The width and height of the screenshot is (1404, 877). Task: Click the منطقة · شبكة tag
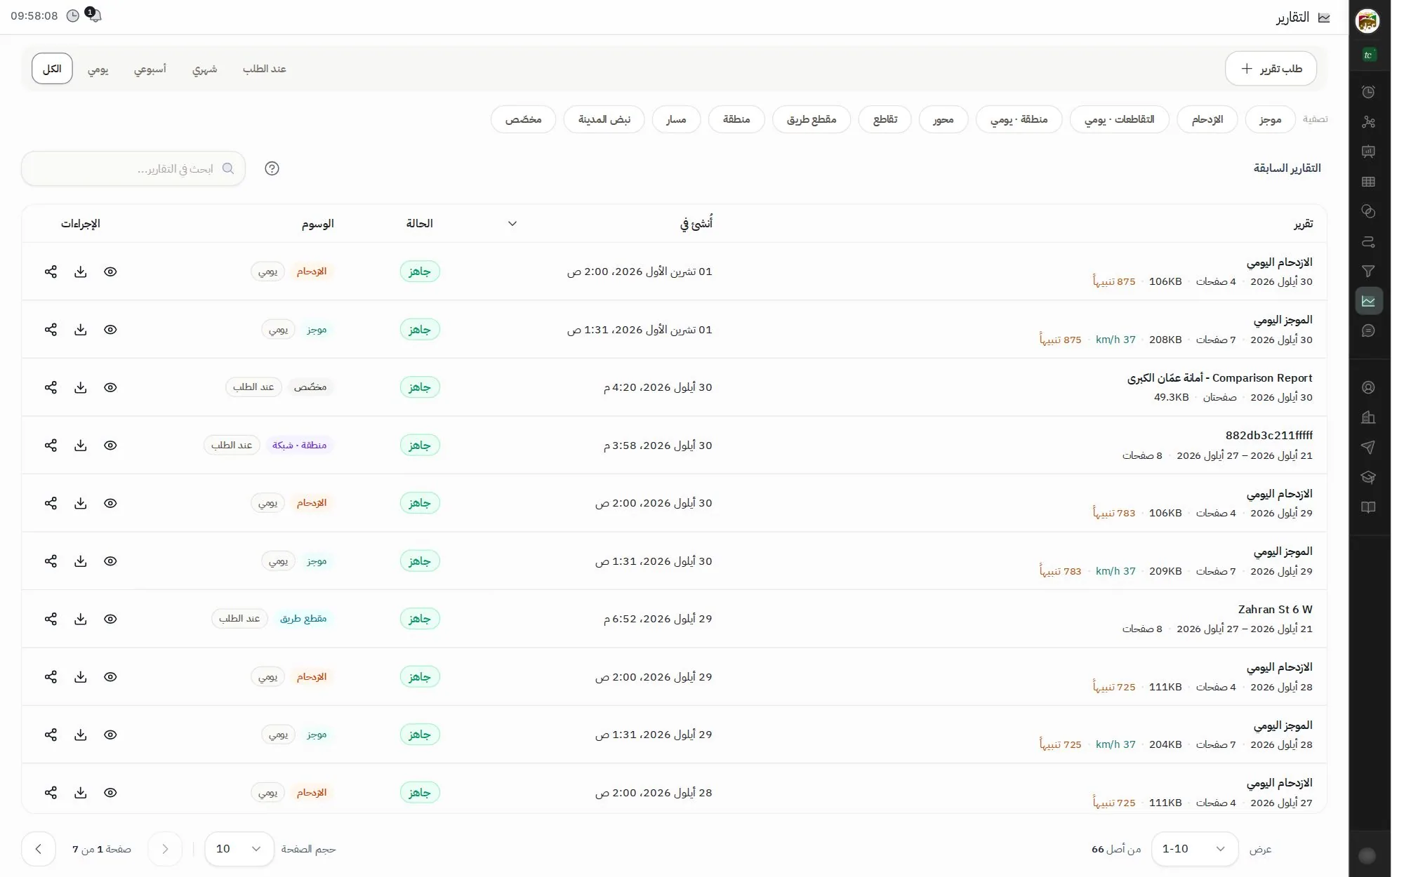[x=300, y=446]
